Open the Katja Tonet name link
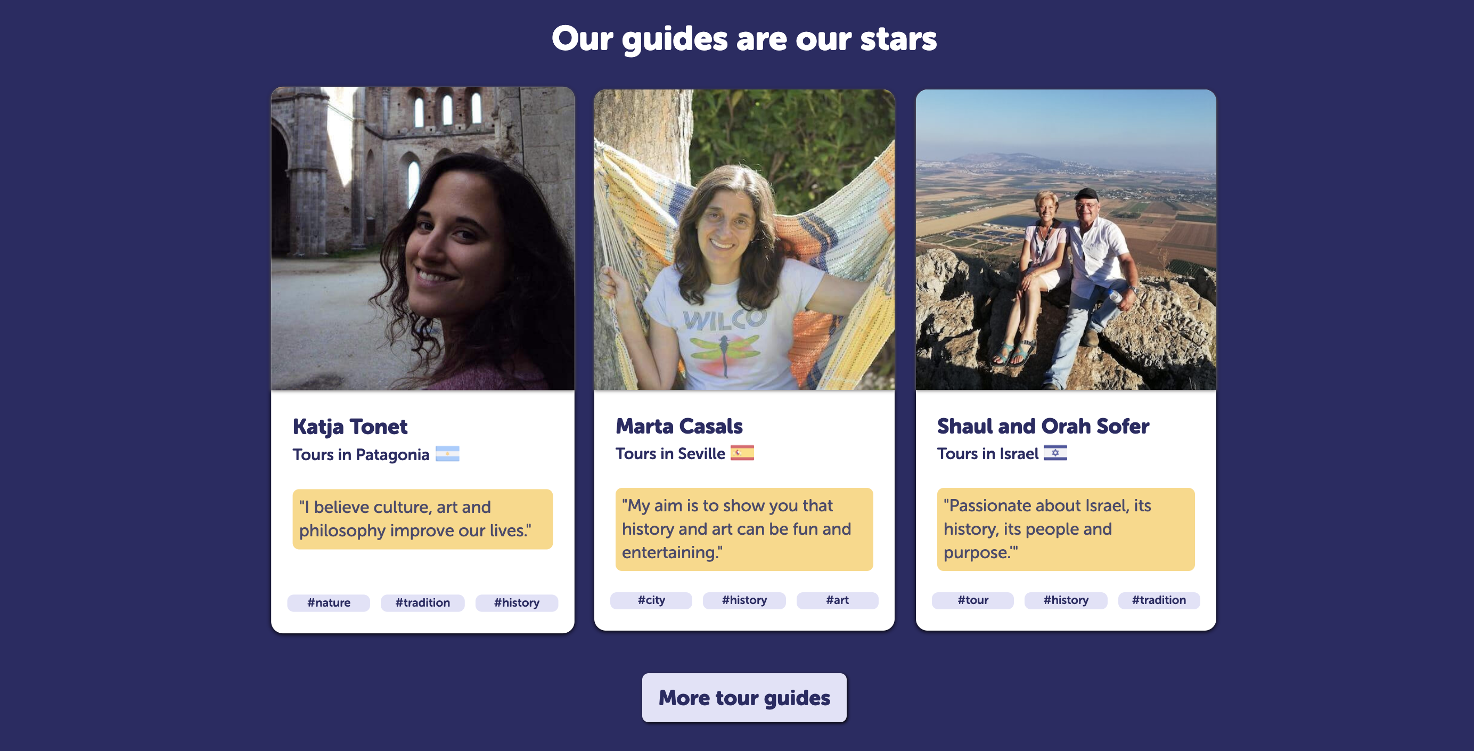This screenshot has width=1474, height=751. (350, 427)
